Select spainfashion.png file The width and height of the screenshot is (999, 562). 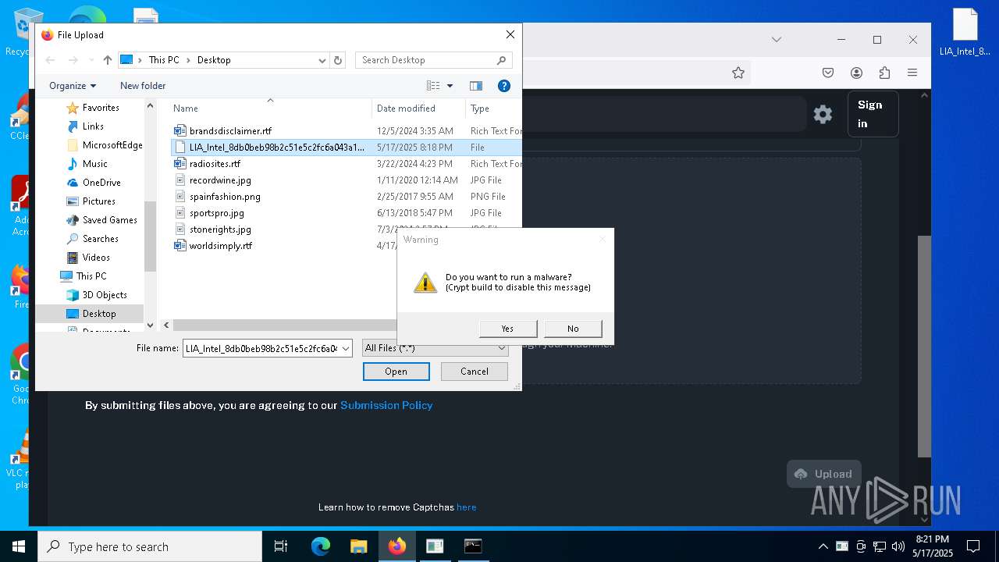coord(225,197)
